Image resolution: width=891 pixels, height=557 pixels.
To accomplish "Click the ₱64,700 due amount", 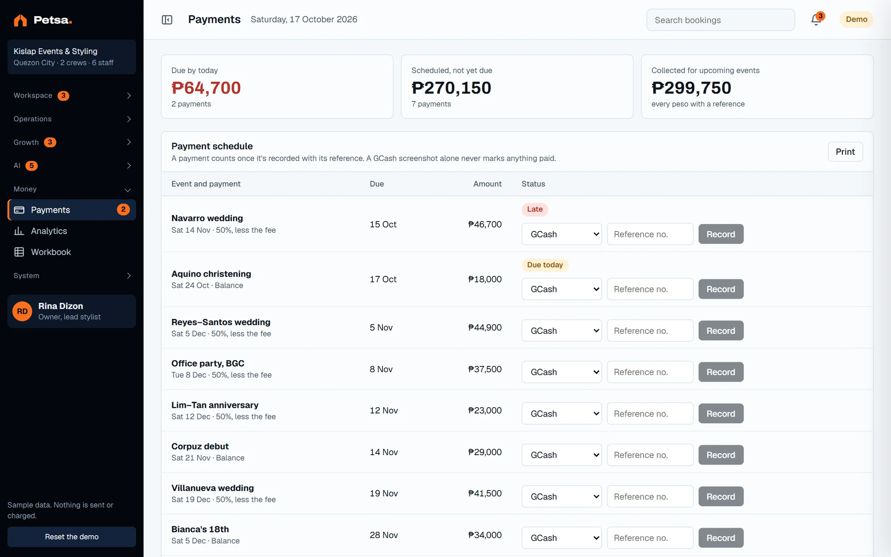I will point(206,88).
